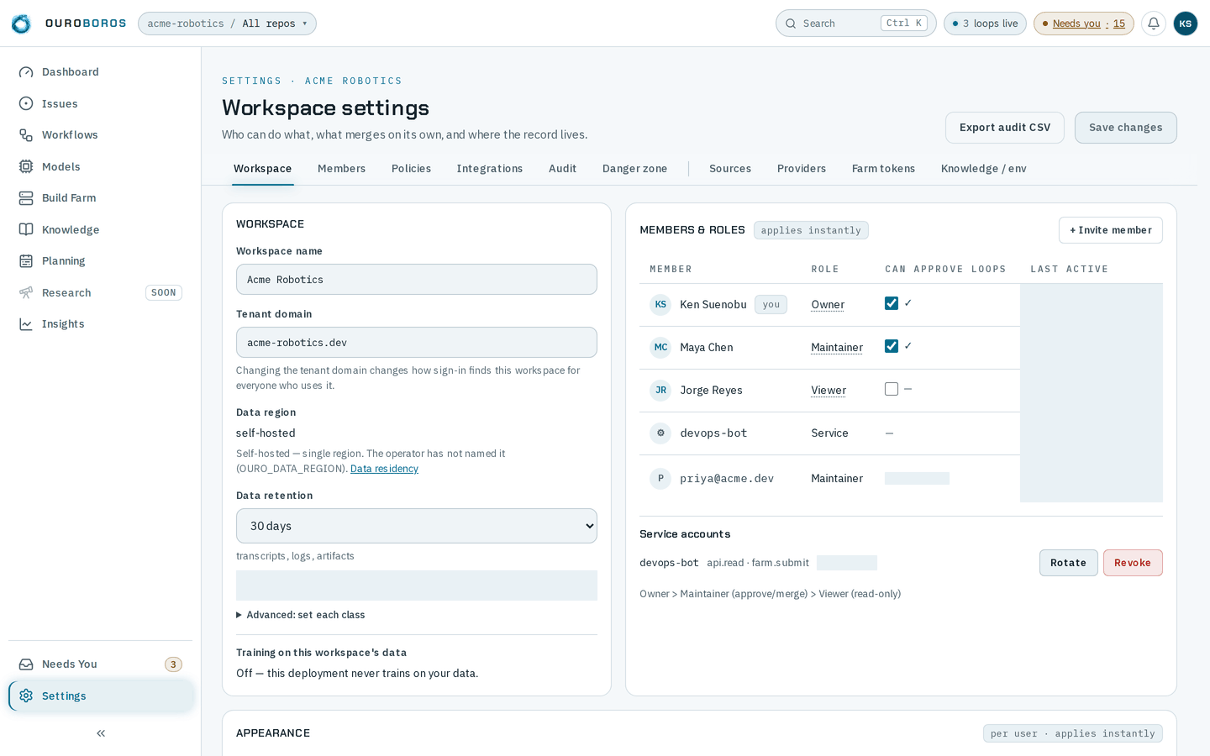The height and width of the screenshot is (756, 1210).
Task: Select the Workspace tab
Action: (263, 169)
